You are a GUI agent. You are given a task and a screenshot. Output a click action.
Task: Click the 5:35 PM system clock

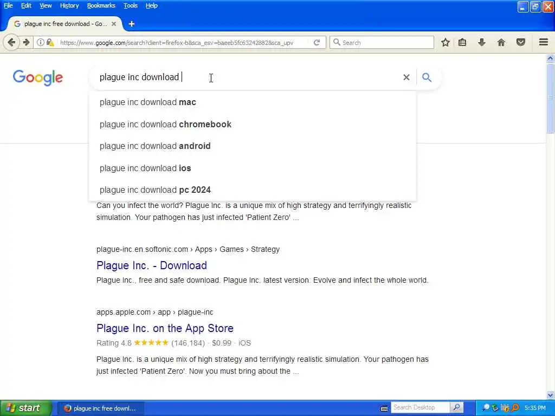click(x=535, y=408)
